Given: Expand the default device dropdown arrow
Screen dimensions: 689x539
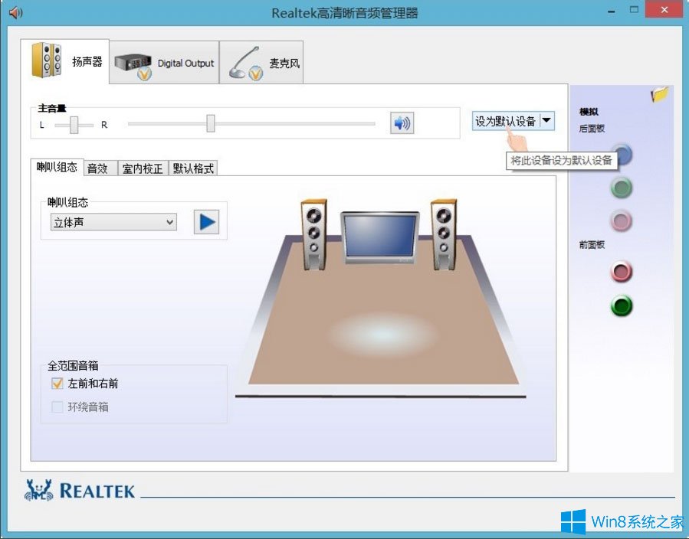Looking at the screenshot, I should 546,121.
